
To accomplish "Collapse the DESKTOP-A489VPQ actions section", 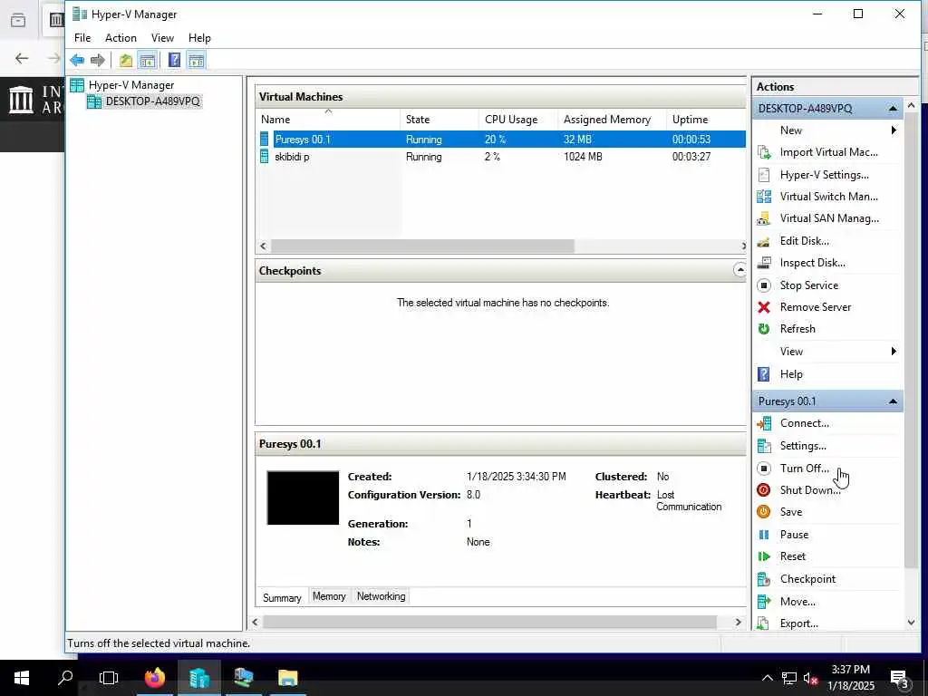I will click(893, 109).
